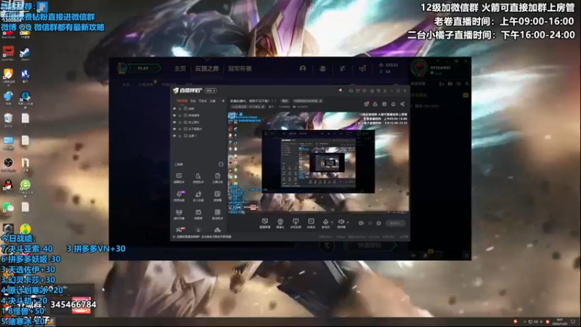Open Recycle Bin on desktop
The height and width of the screenshot is (327, 581).
click(8, 120)
